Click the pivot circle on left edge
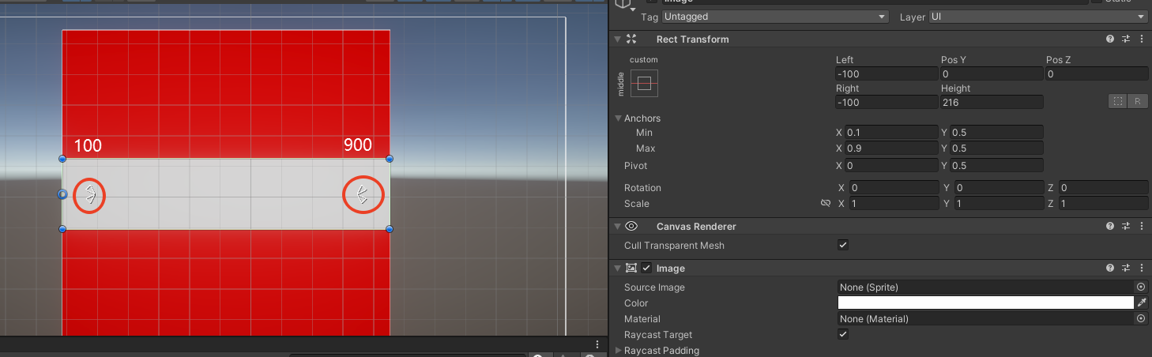 (62, 194)
